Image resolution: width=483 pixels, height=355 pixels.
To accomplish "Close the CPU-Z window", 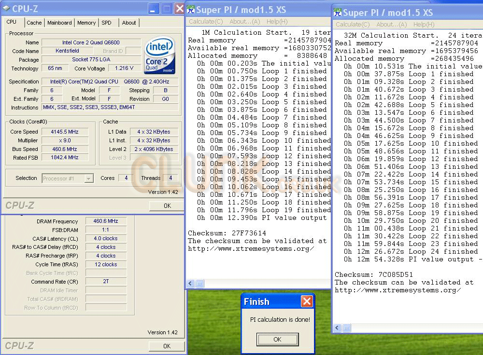I will click(179, 9).
